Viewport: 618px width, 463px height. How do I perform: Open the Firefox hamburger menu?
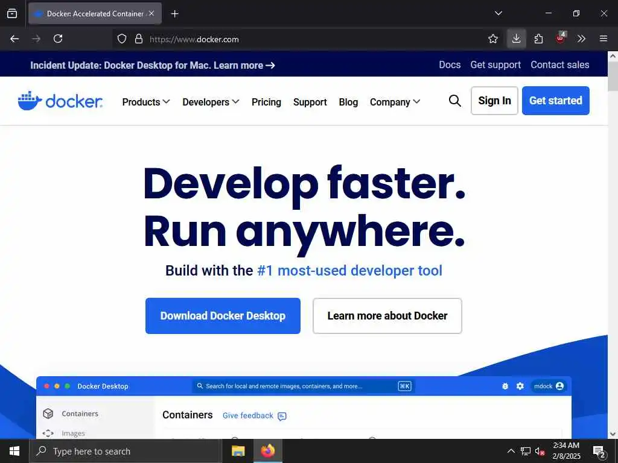(x=604, y=39)
